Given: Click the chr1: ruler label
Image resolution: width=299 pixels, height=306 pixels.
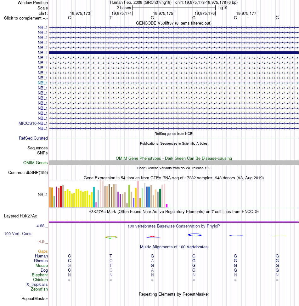Looking at the screenshot, I should click(x=43, y=14).
